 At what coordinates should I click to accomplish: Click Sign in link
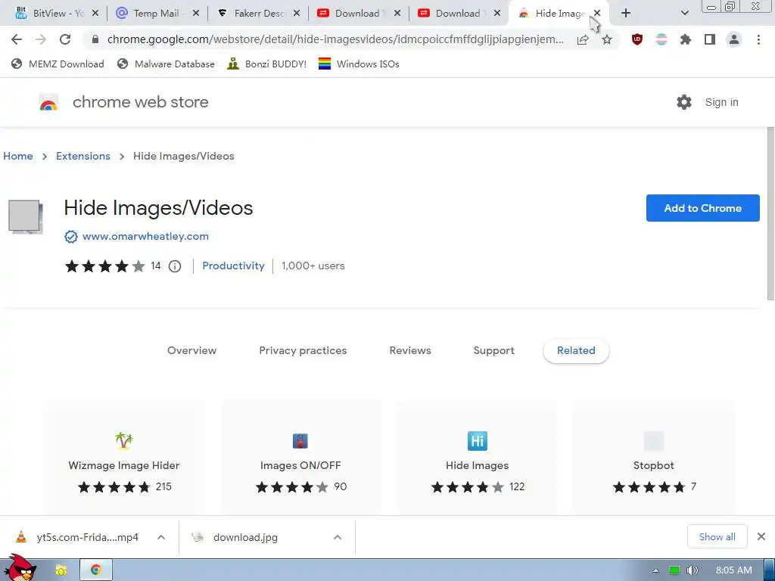pyautogui.click(x=721, y=102)
